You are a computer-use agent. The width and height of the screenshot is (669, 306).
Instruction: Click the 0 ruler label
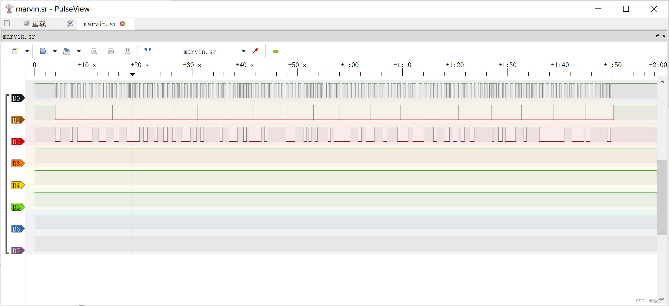point(35,65)
